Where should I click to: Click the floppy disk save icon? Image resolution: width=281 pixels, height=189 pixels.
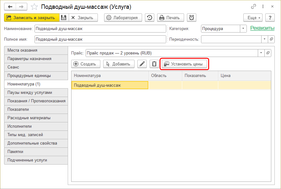[64, 18]
